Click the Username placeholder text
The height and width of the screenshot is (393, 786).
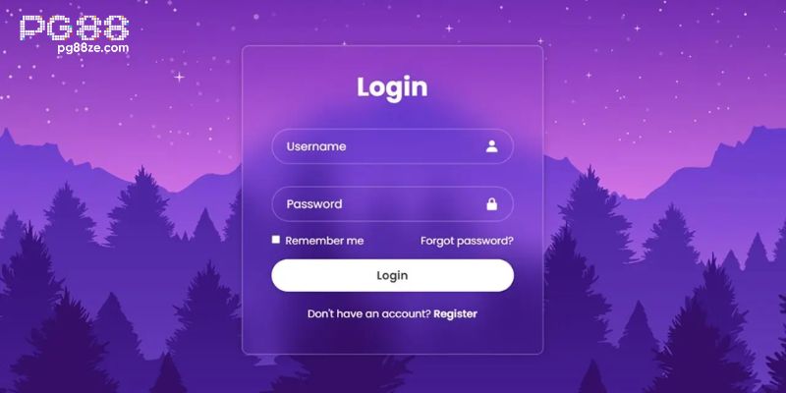tap(315, 146)
